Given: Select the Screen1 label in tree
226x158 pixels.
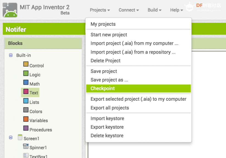Looking at the screenshot, I should tap(31, 139).
